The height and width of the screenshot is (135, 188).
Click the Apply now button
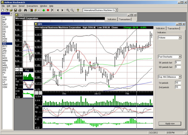click(x=170, y=123)
